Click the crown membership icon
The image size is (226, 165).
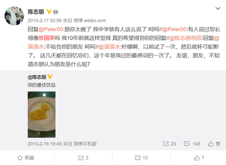click(56, 12)
